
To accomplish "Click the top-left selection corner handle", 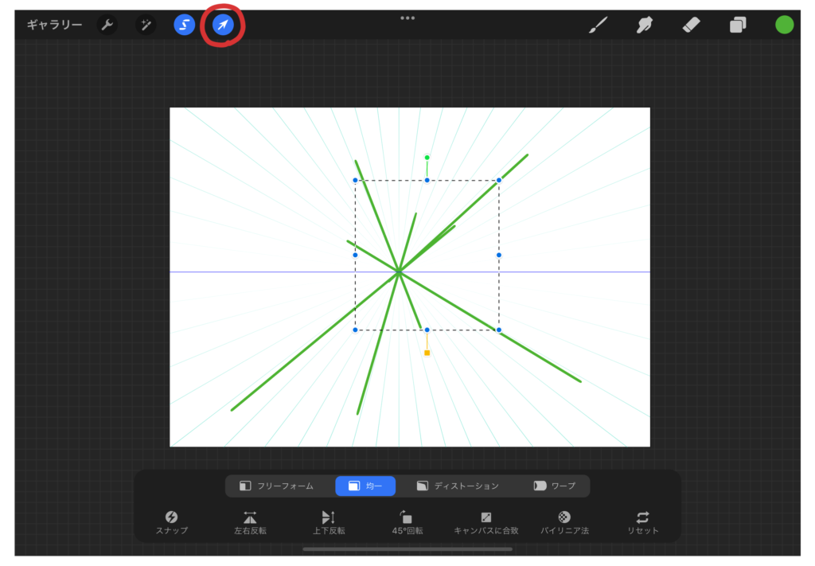I will 356,181.
